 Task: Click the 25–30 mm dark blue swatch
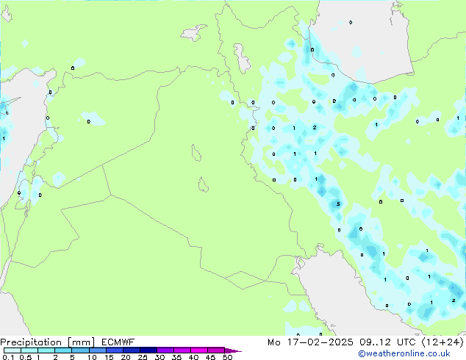[148, 350]
